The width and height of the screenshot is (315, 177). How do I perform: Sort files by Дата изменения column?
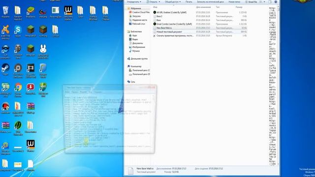203,7
